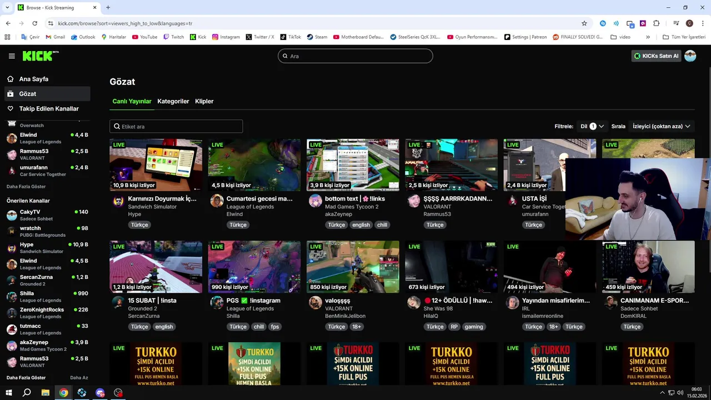This screenshot has height=400, width=711.
Task: Open the Instagram bookmark
Action: [226, 37]
